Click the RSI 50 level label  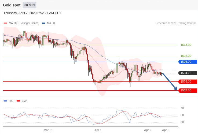182,115
